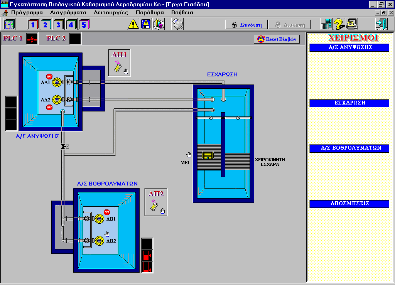Image resolution: width=395 pixels, height=285 pixels.
Task: Click the exit door icon
Action: (381, 24)
